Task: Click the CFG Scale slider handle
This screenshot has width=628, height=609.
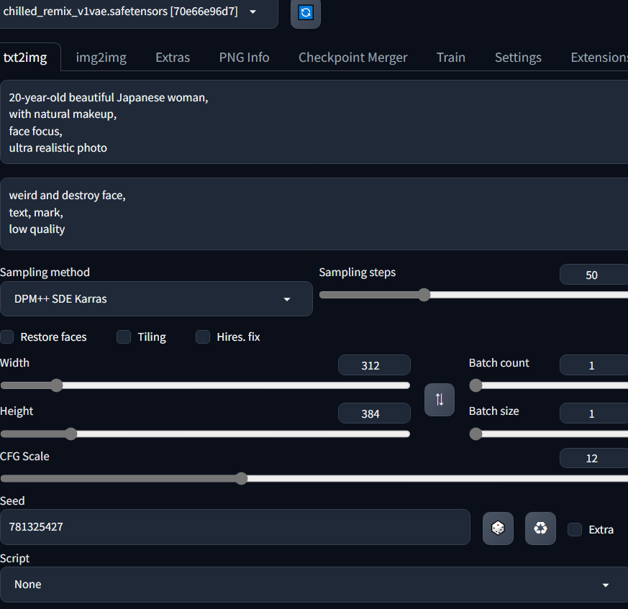Action: click(x=241, y=478)
